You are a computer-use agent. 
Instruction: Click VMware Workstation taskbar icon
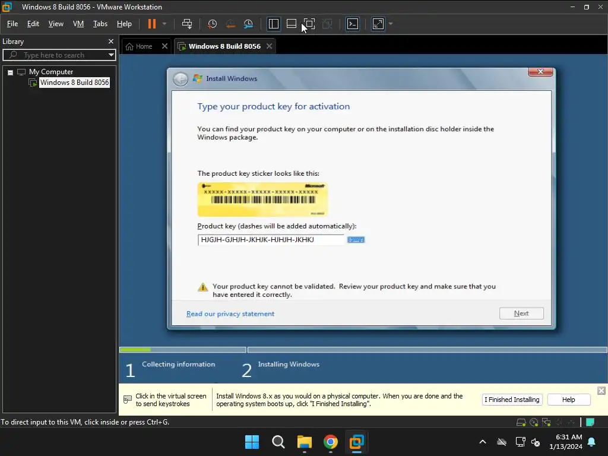point(356,442)
